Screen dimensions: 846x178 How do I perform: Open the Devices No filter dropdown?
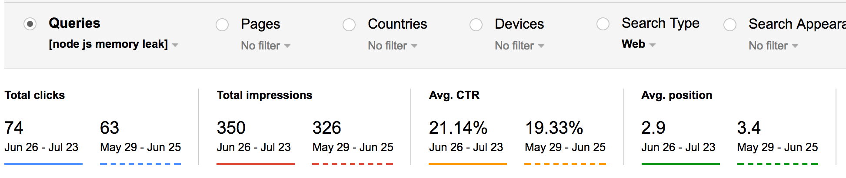point(519,46)
